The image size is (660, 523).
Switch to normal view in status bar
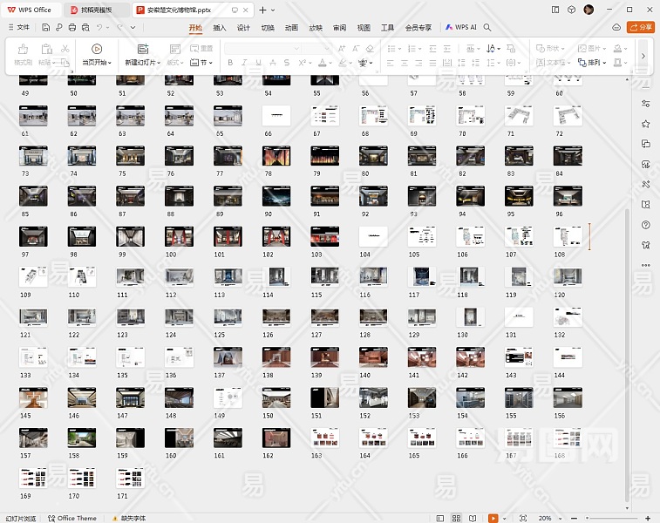(440, 518)
